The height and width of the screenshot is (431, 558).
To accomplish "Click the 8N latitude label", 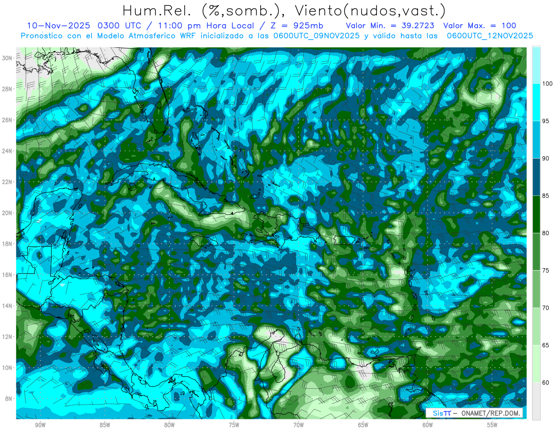I will pos(9,399).
